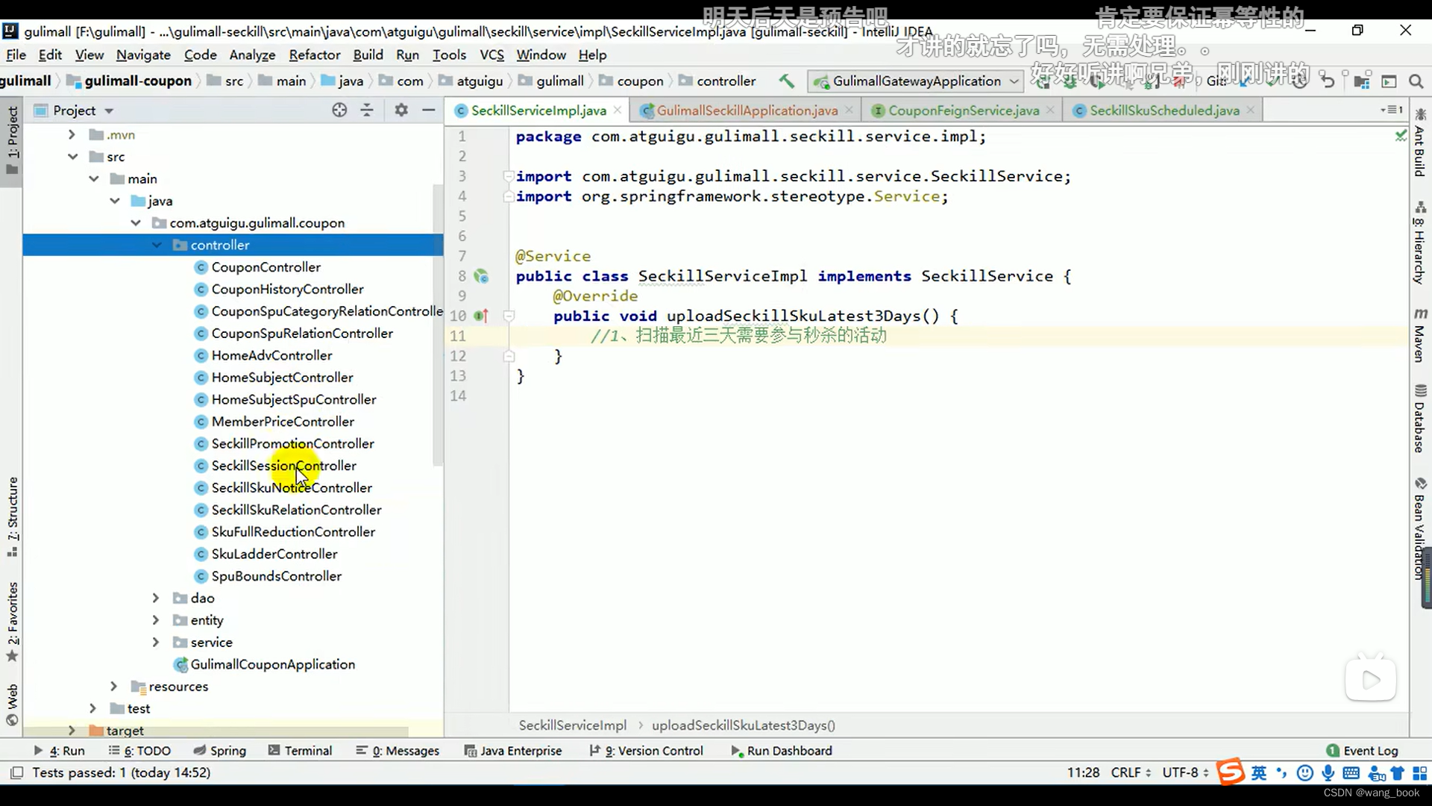This screenshot has height=806, width=1432.
Task: Click the UTF-8 encoding selector
Action: click(x=1185, y=773)
